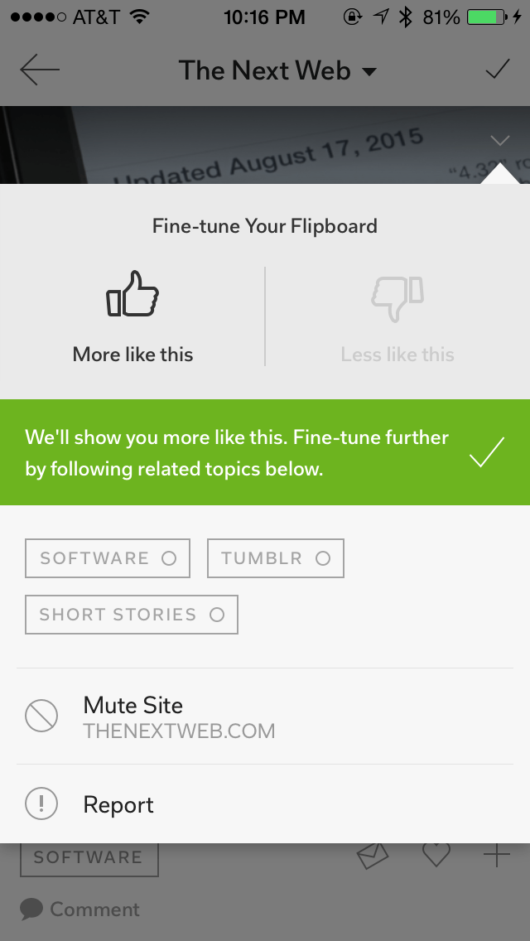The height and width of the screenshot is (941, 530).
Task: Tap the thumbs down icon
Action: point(397,298)
